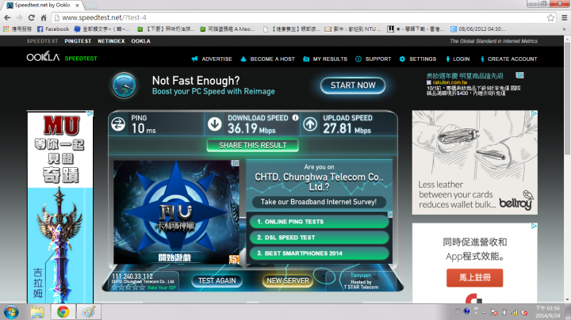
Task: Click the network signal tray icon
Action: pyautogui.click(x=514, y=312)
